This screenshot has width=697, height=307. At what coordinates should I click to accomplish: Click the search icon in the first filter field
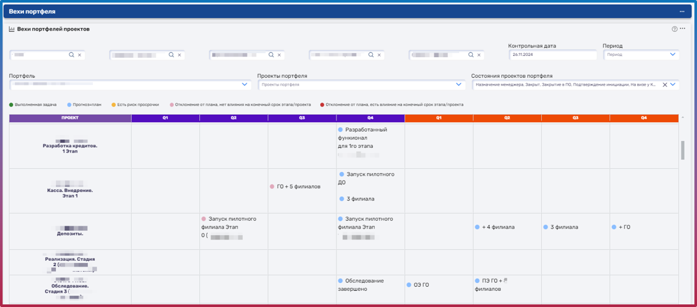point(71,55)
